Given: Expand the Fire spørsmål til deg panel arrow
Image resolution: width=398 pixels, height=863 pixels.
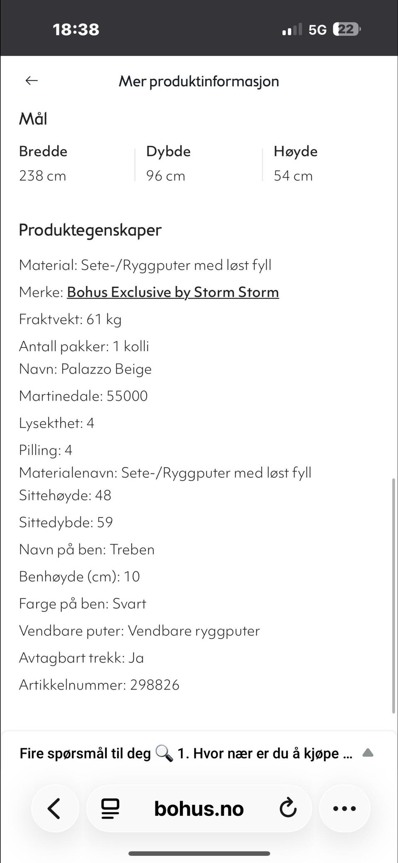Looking at the screenshot, I should pos(368,753).
